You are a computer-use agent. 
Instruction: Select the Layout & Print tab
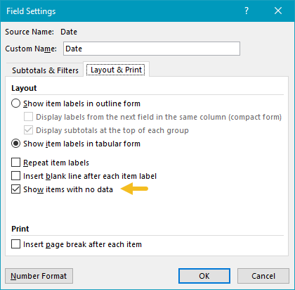116,70
